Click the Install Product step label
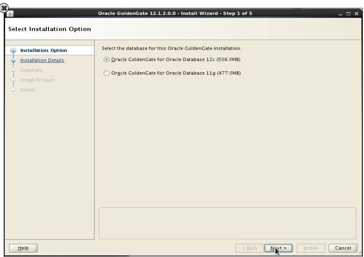Image resolution: width=364 pixels, height=257 pixels. [38, 80]
